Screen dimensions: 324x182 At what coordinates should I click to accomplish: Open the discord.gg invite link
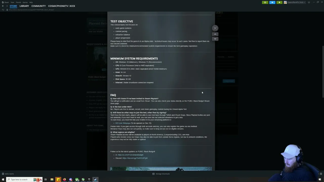[135, 158]
